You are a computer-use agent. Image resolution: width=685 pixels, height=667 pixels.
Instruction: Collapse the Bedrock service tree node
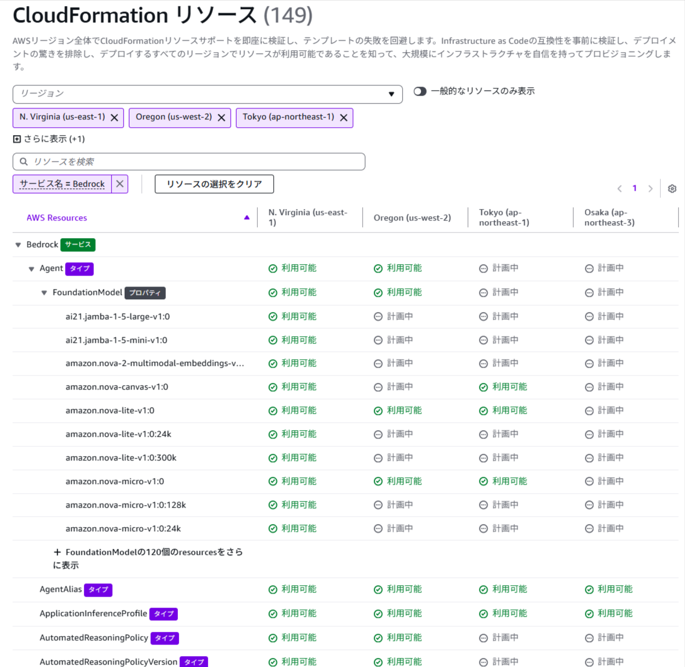coord(18,245)
